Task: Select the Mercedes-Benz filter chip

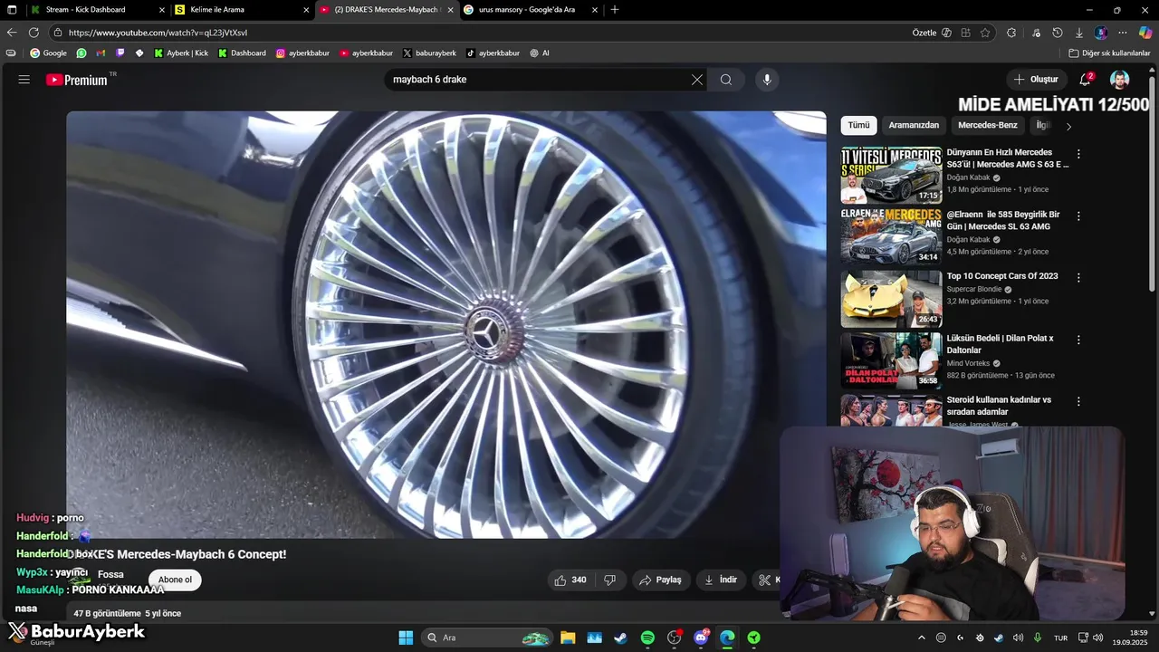Action: point(988,125)
